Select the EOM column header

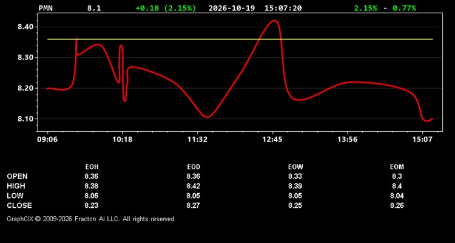(397, 167)
